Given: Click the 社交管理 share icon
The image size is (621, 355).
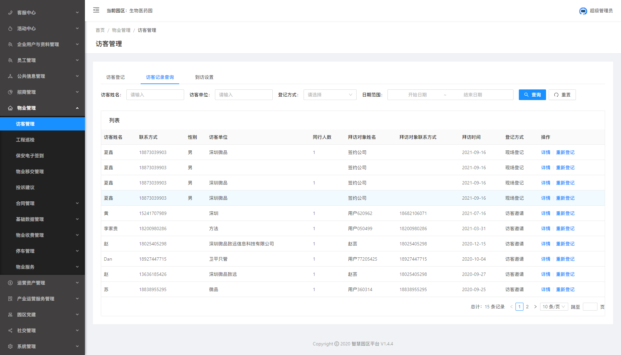Looking at the screenshot, I should 10,330.
